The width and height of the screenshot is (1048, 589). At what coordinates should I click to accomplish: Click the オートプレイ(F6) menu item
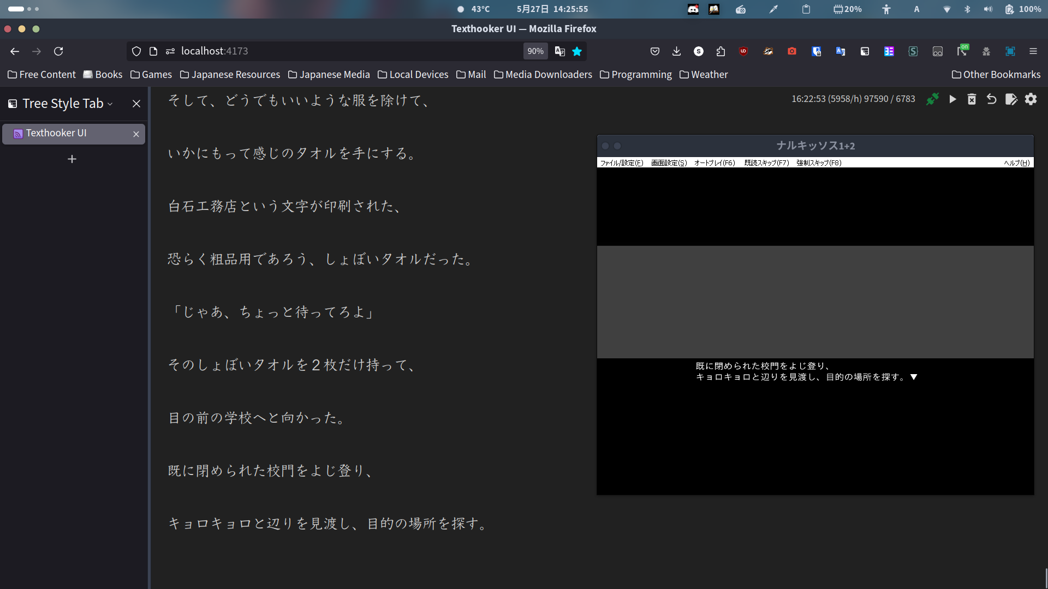(x=714, y=163)
